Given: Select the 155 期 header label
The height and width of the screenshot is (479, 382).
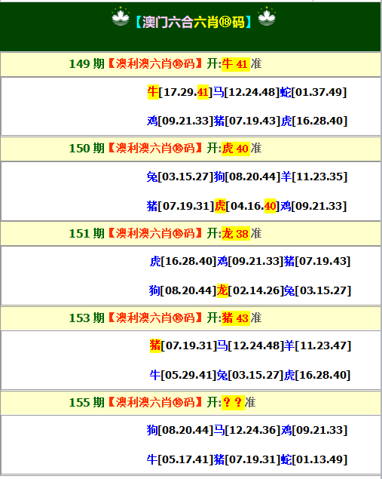Looking at the screenshot, I should tap(87, 403).
